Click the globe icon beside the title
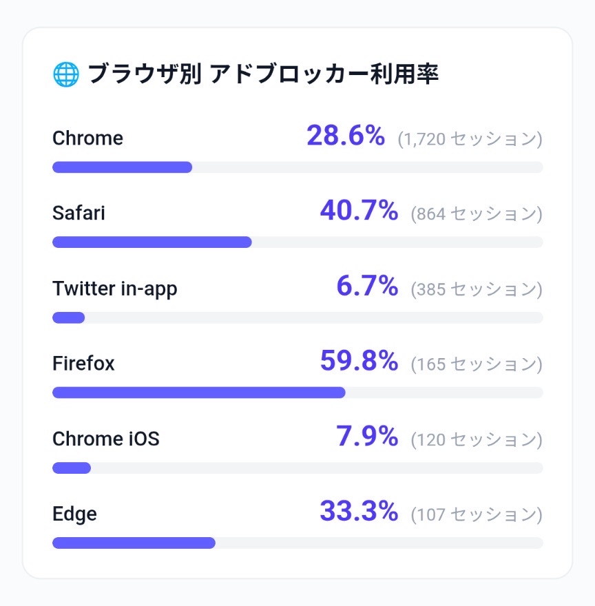 65,74
